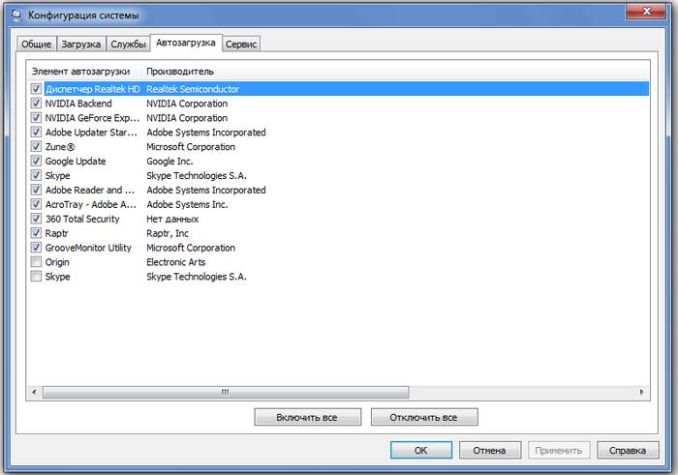The width and height of the screenshot is (678, 475).
Task: Disable the NVIDIA Backend startup item
Action: click(36, 104)
